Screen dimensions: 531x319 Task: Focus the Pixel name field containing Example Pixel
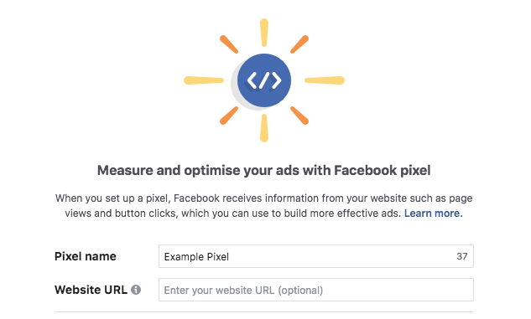tap(316, 256)
